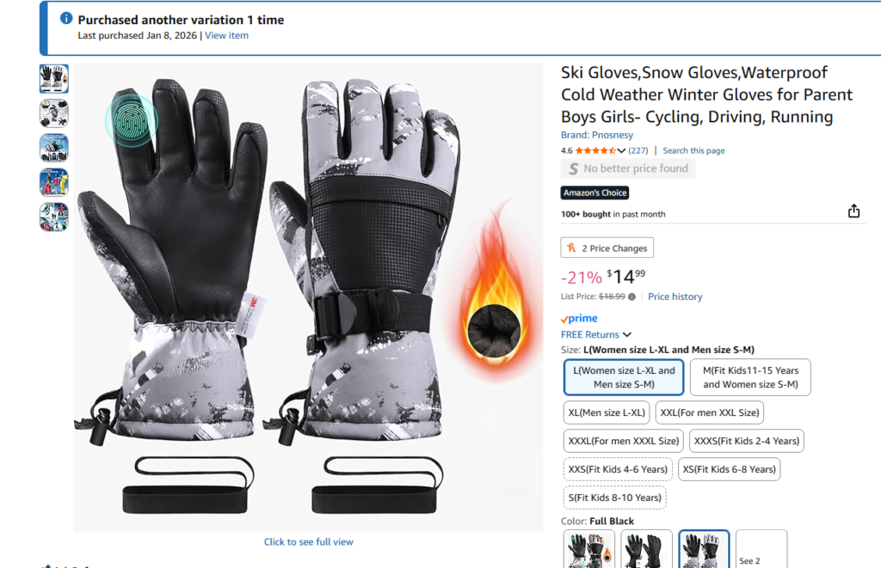Select the second product thumbnail image
The width and height of the screenshot is (881, 568).
[x=54, y=113]
